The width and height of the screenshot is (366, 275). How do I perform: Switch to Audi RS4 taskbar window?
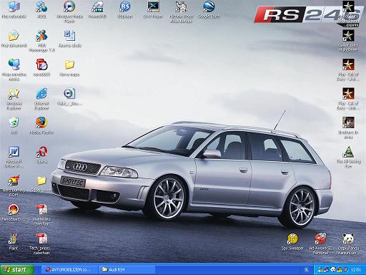(127, 270)
